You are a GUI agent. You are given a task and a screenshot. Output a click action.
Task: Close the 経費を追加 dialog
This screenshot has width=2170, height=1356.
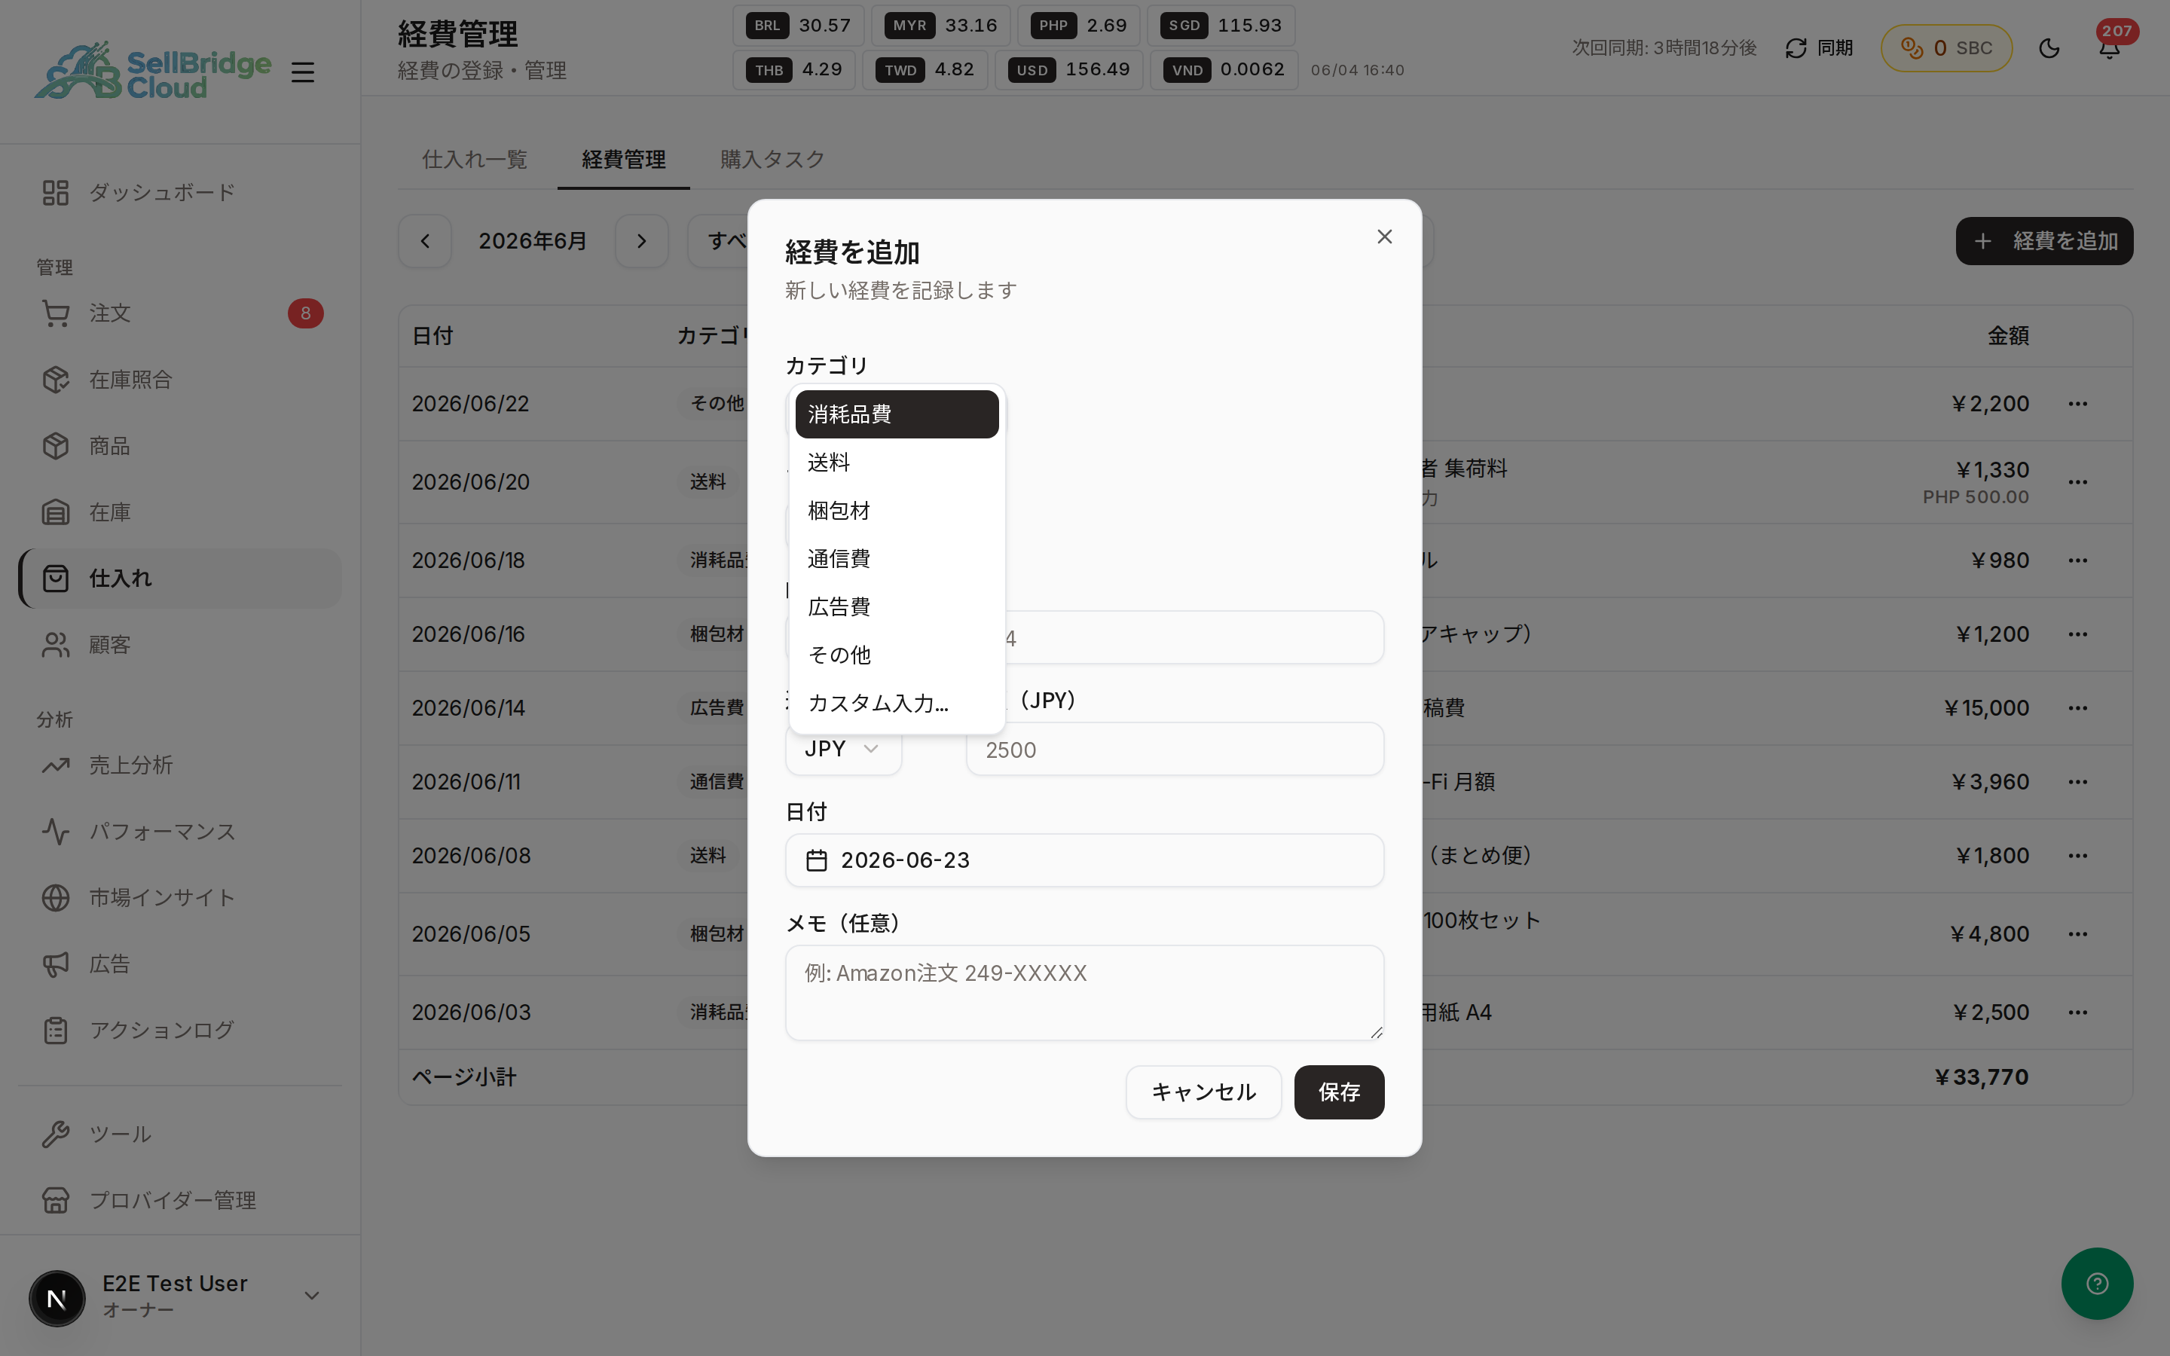pos(1384,237)
